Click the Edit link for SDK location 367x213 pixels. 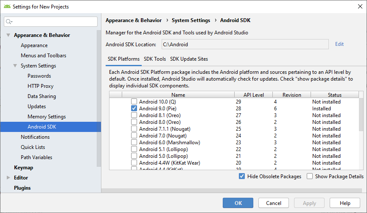[339, 44]
